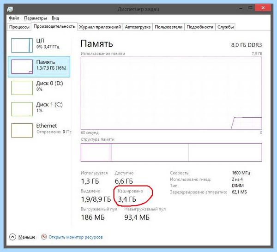Click Память 1,3/7,9 ГБ (16%) label
This screenshot has width=277, height=252.
[51, 65]
